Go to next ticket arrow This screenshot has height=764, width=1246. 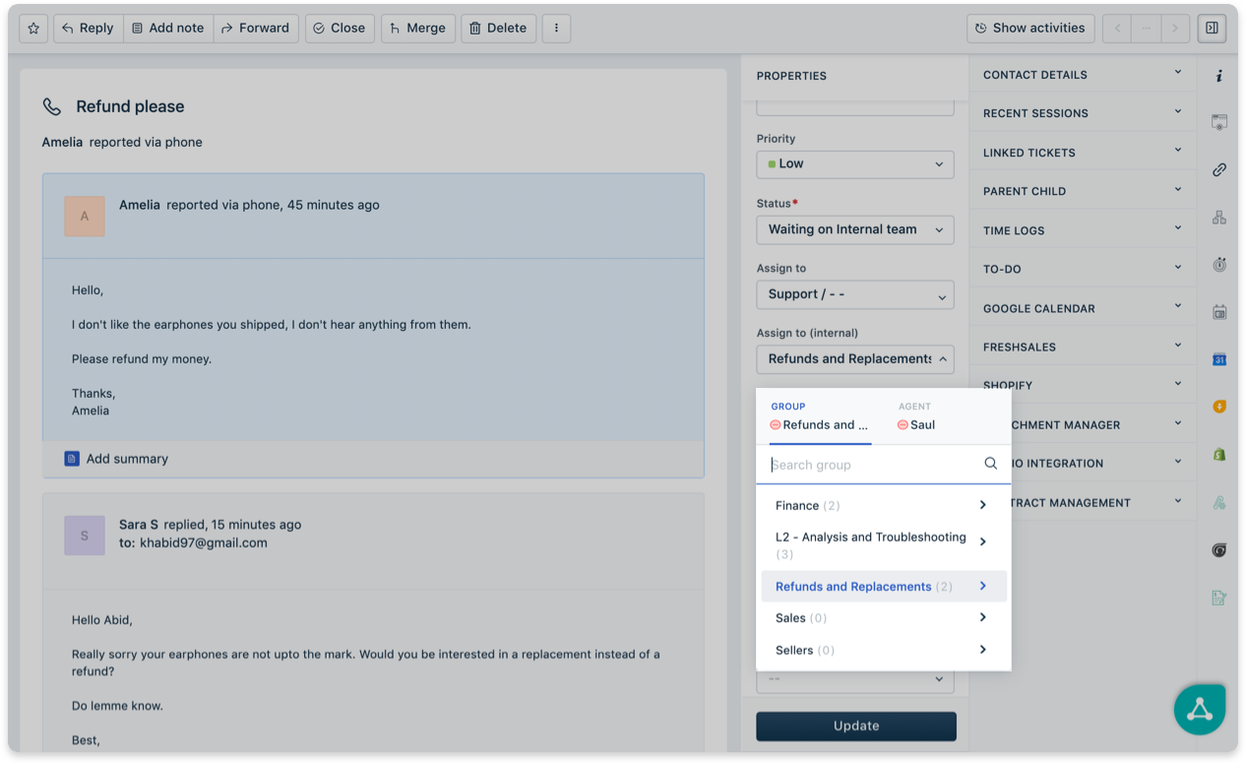pyautogui.click(x=1174, y=29)
